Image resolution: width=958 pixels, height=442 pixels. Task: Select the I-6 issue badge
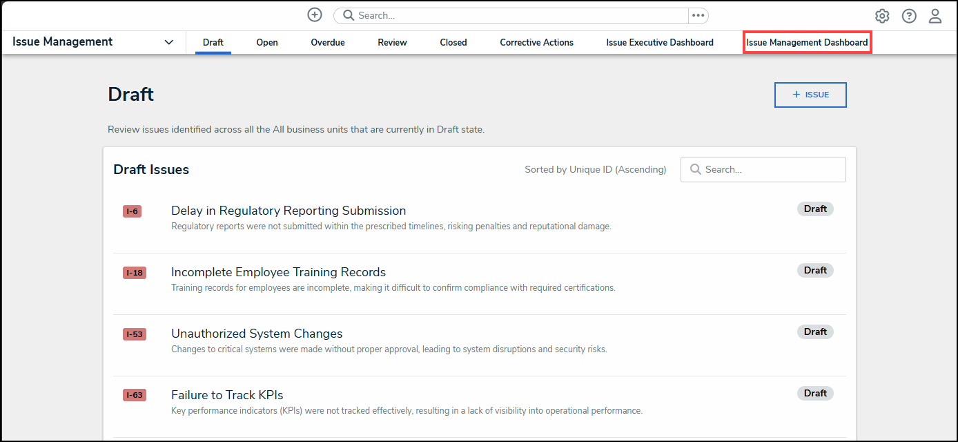tap(132, 211)
